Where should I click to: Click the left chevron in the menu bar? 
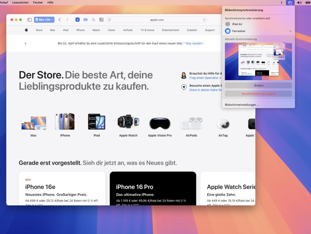click(x=282, y=2)
